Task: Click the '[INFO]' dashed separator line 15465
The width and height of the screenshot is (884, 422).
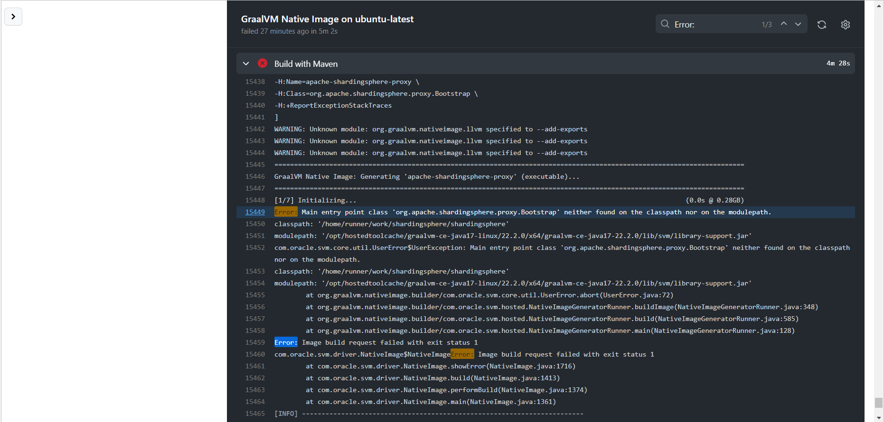Action: click(429, 413)
